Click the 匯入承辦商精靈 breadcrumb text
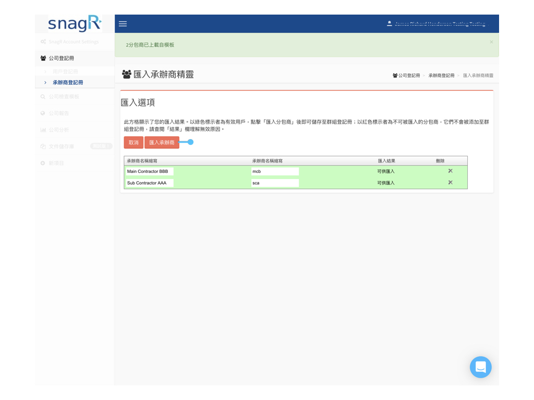Viewport: 534px width, 400px height. pos(478,76)
